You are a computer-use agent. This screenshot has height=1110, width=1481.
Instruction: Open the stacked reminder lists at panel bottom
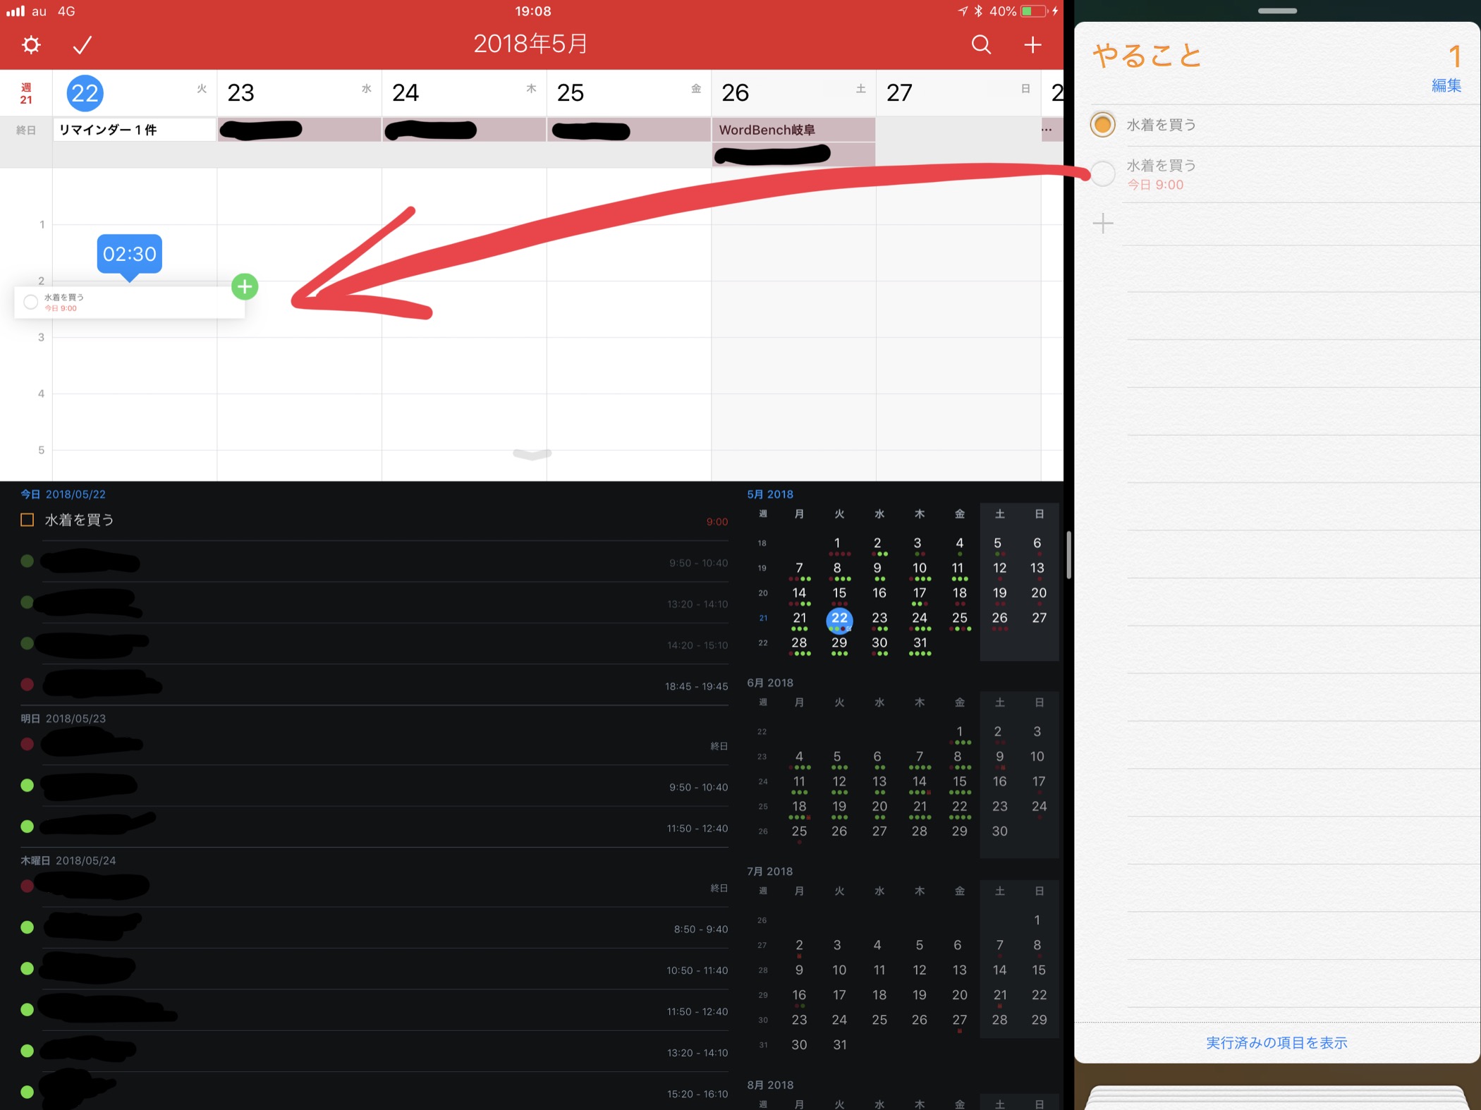coord(1276,1097)
